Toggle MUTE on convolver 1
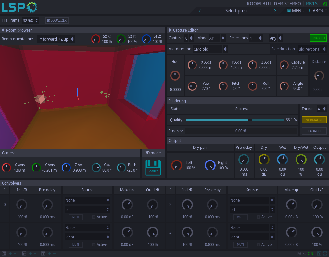Image resolution: width=329 pixels, height=257 pixels. coord(76,245)
